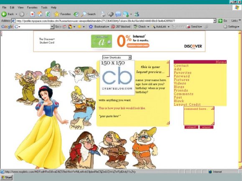Open the User Shortcuts dropdown
The image size is (242, 181).
tap(117, 57)
